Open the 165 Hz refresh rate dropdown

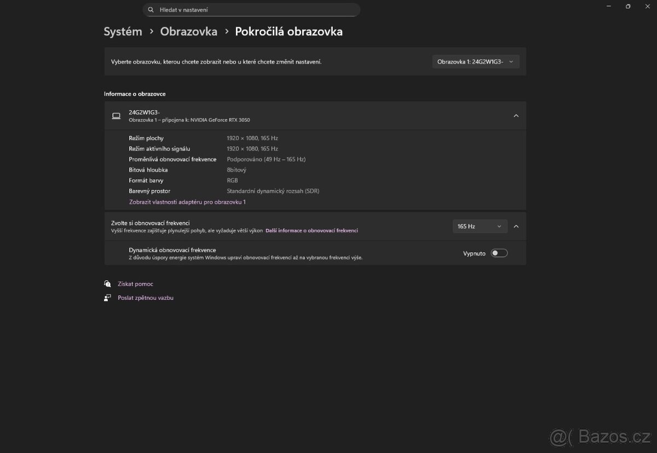pyautogui.click(x=480, y=226)
